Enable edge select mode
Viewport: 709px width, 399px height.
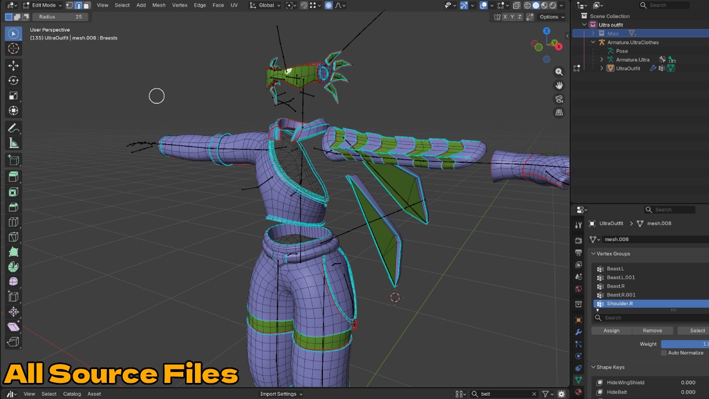[x=78, y=5]
